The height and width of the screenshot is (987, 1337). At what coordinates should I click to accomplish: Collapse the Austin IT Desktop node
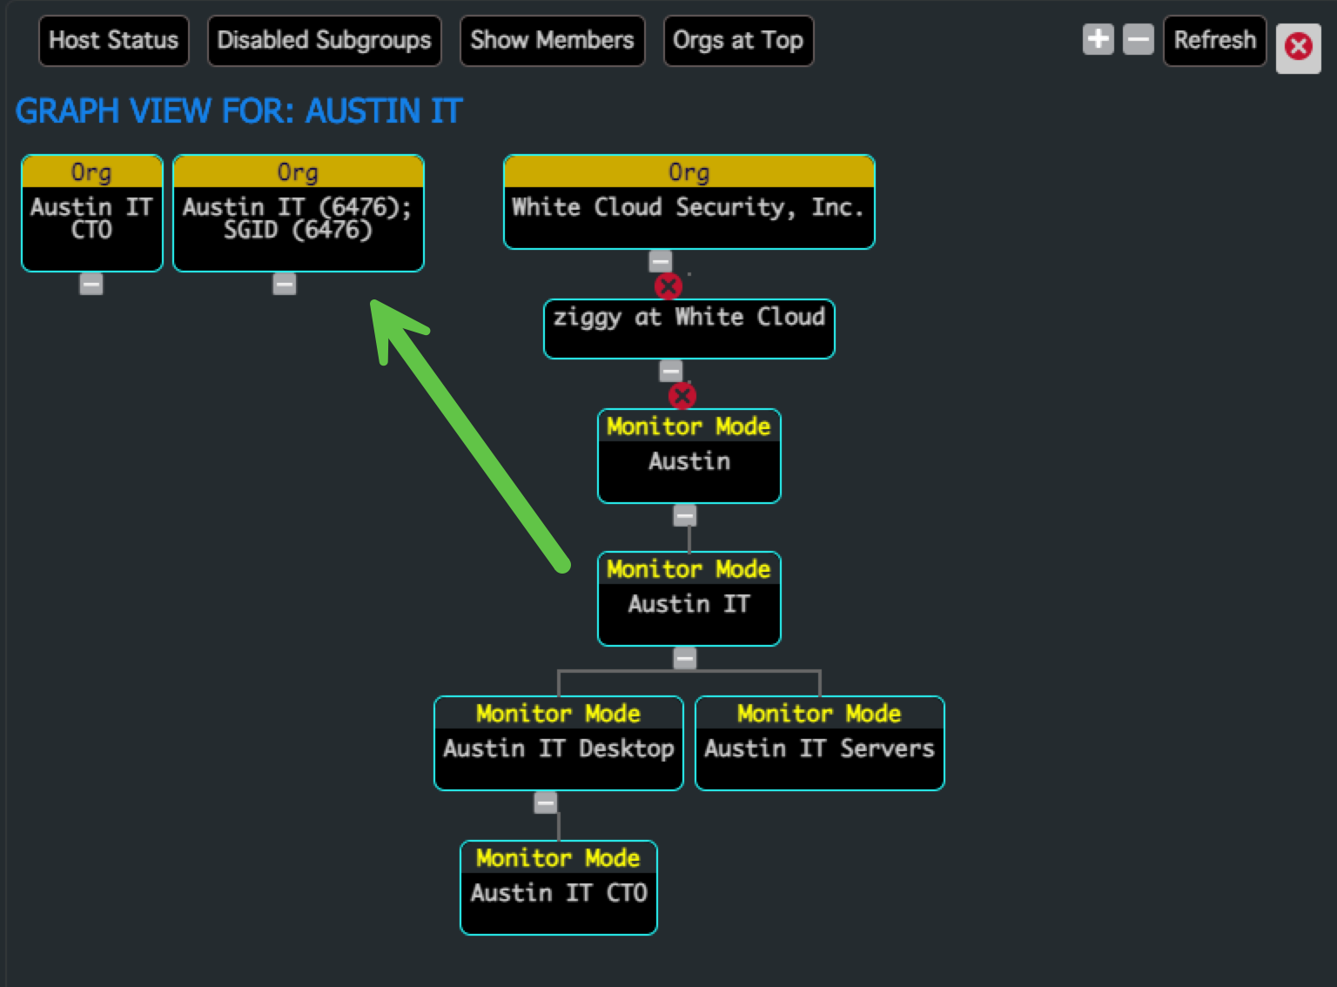[545, 802]
